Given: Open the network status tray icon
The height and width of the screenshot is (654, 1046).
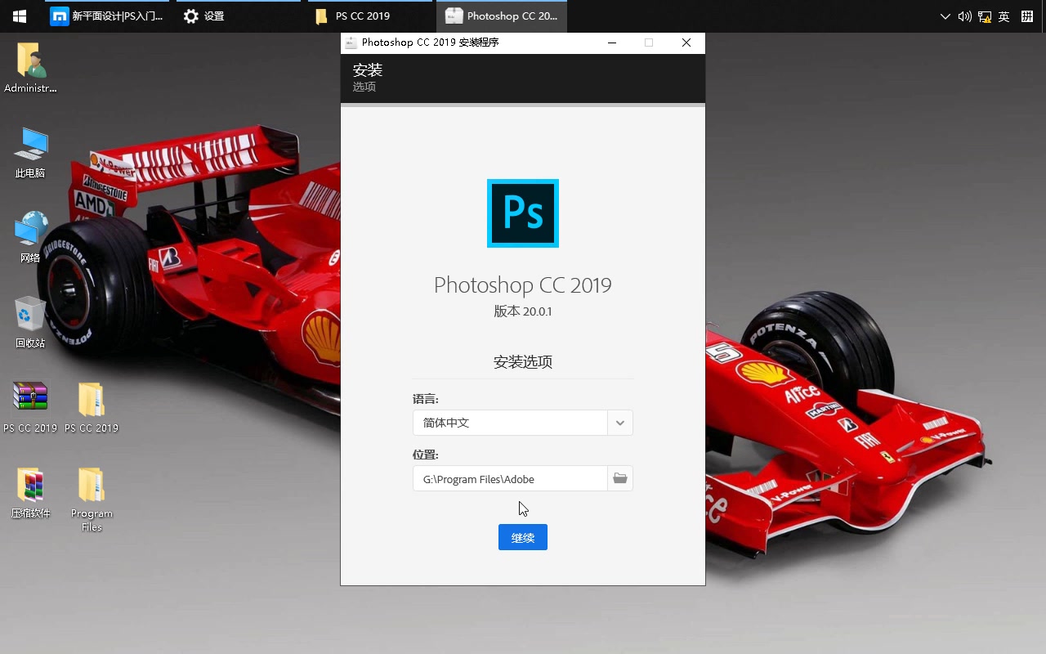Looking at the screenshot, I should pos(985,16).
